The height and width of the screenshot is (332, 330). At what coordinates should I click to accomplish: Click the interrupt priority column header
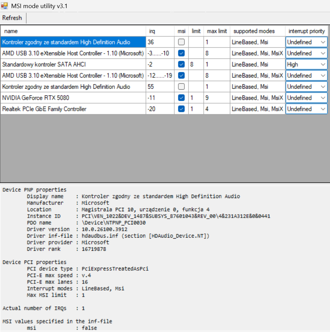tap(306, 31)
